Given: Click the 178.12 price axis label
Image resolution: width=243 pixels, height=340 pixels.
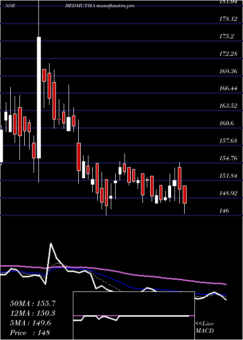Looking at the screenshot, I should (228, 19).
